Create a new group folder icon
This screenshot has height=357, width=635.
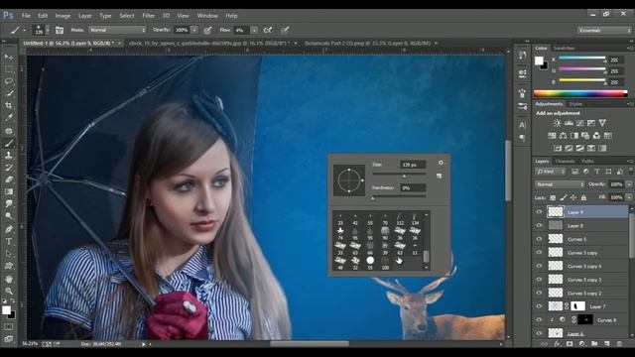pyautogui.click(x=594, y=344)
